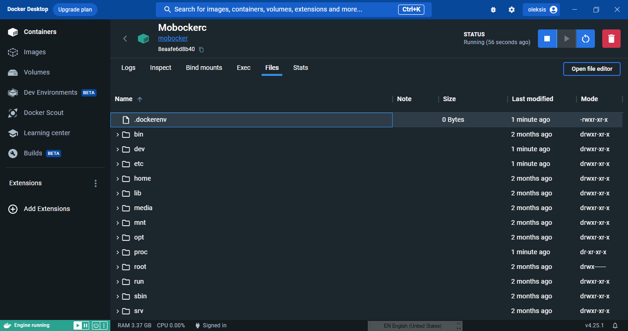The width and height of the screenshot is (628, 331).
Task: Stop the Mobockerc container
Action: [x=547, y=39]
